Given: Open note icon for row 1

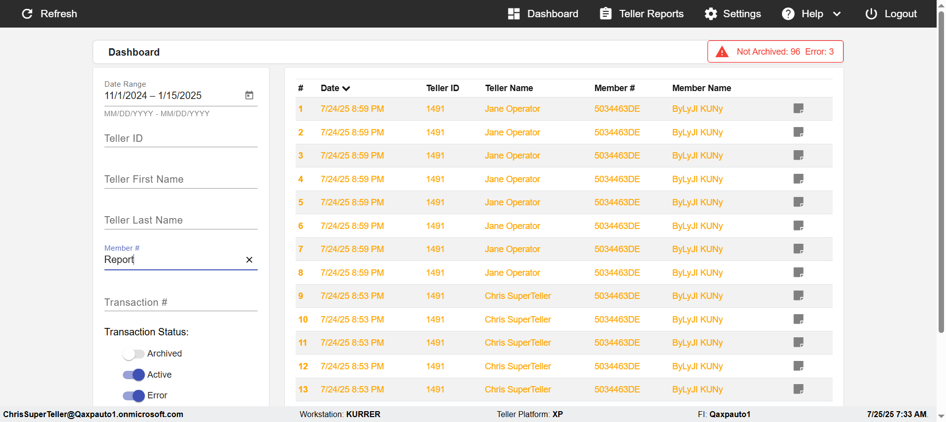Looking at the screenshot, I should [799, 108].
